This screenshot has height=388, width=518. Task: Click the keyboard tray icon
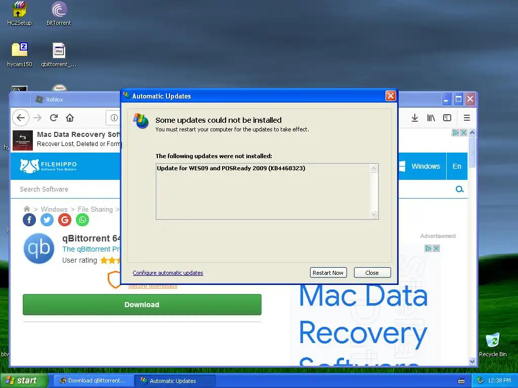(x=461, y=381)
